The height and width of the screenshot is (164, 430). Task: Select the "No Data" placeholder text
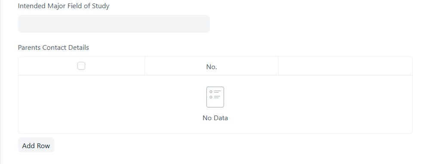click(215, 118)
